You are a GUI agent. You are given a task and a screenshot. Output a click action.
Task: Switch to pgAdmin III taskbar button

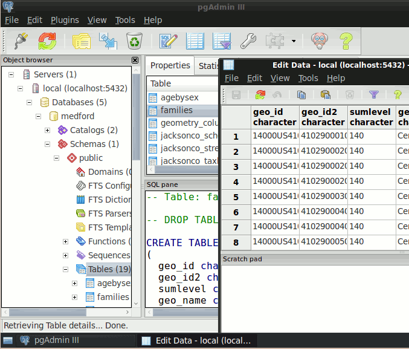(x=76, y=341)
